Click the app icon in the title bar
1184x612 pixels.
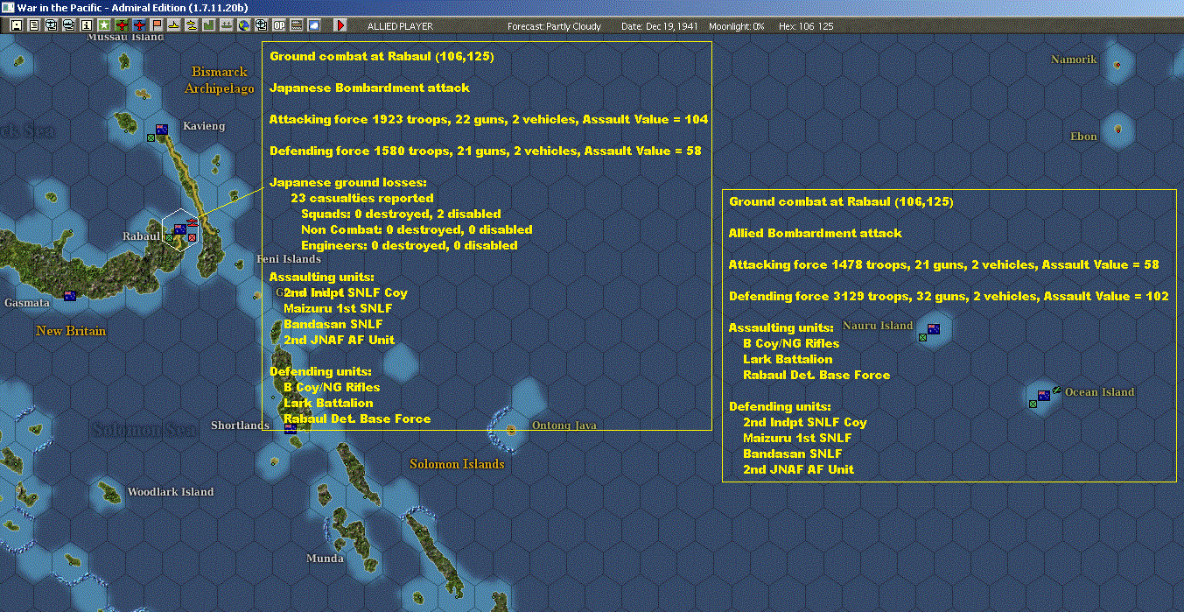(x=9, y=7)
